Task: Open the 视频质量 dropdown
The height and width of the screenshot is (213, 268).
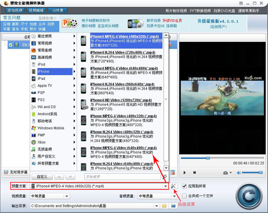Action: pos(67,196)
